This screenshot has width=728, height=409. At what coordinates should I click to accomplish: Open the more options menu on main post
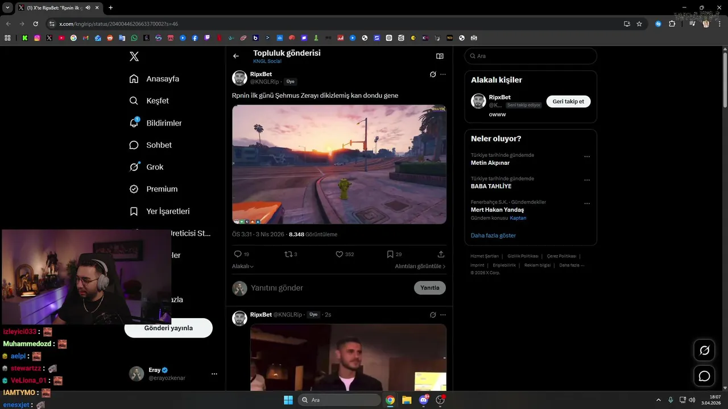click(443, 74)
